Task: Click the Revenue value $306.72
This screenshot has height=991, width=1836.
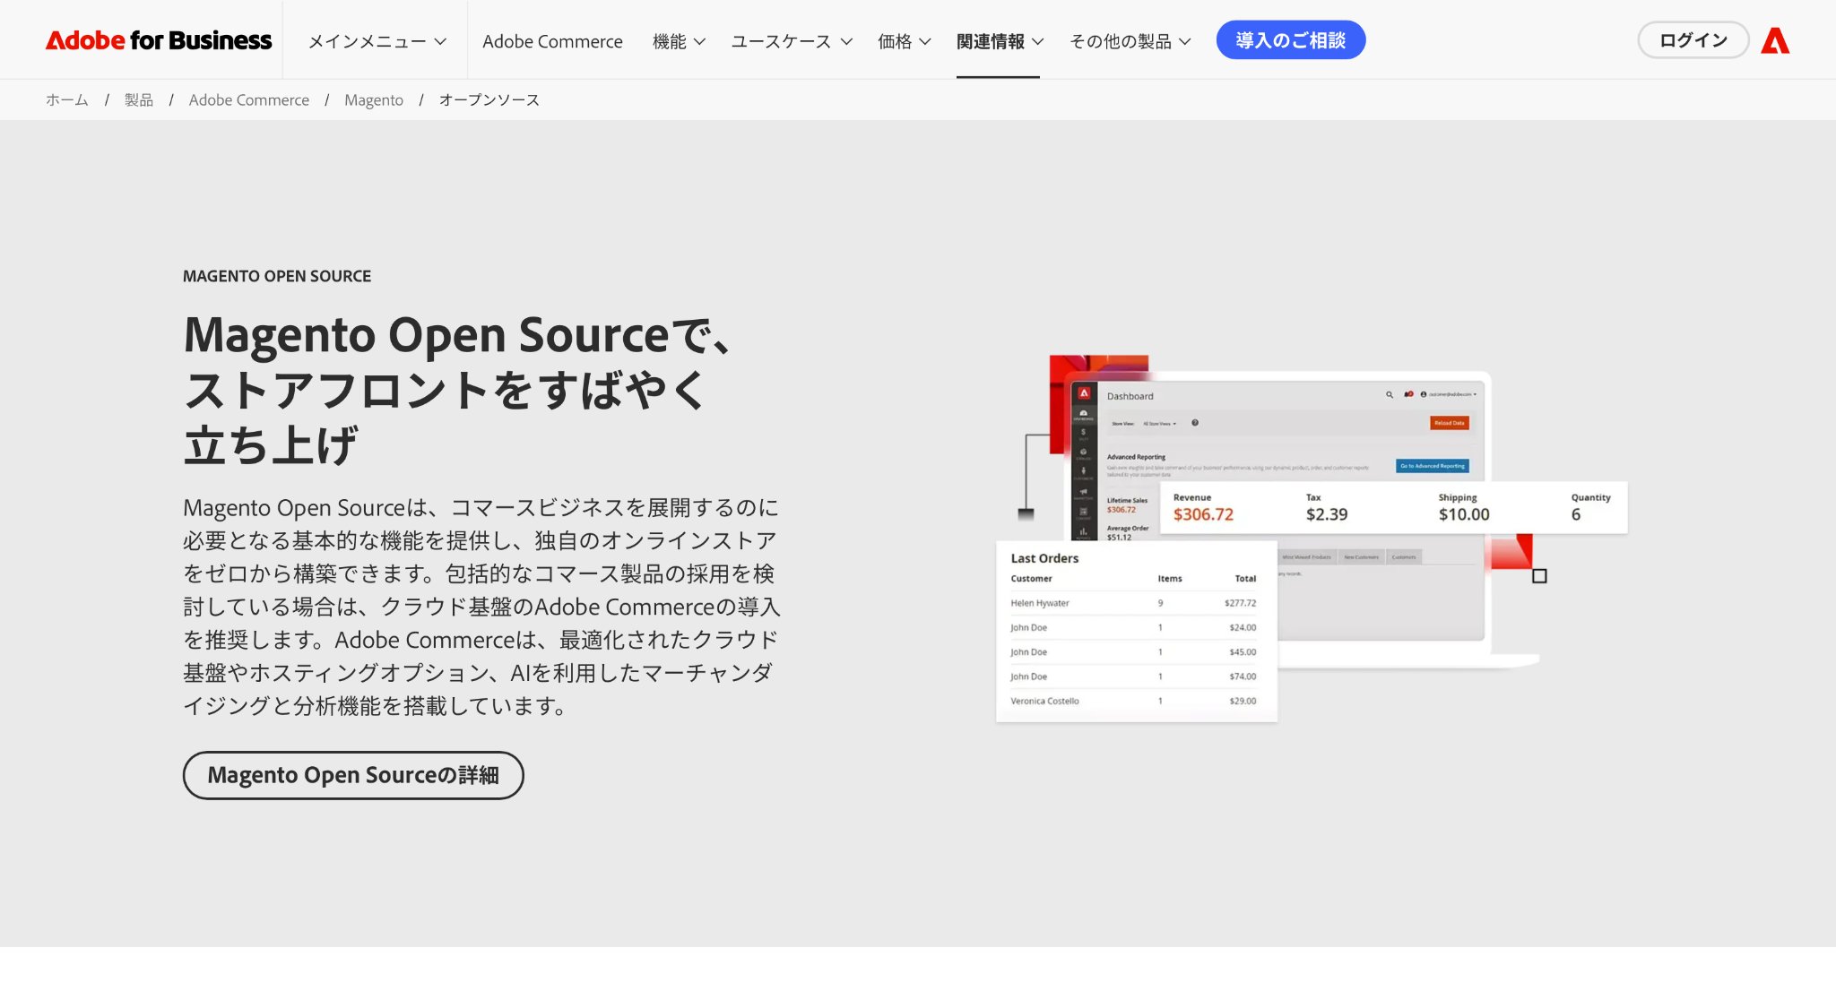Action: point(1203,514)
